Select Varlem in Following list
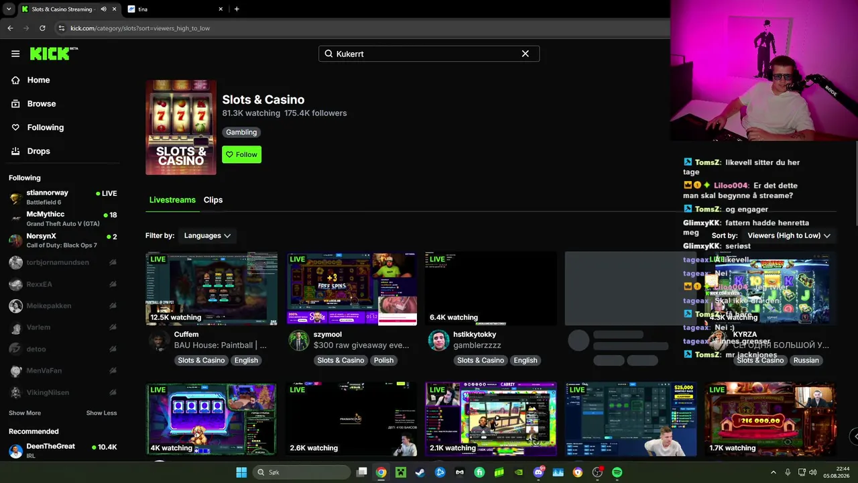 coord(63,327)
